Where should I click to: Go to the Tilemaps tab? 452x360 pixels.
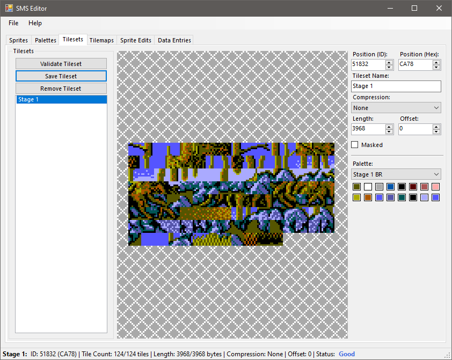(x=101, y=40)
